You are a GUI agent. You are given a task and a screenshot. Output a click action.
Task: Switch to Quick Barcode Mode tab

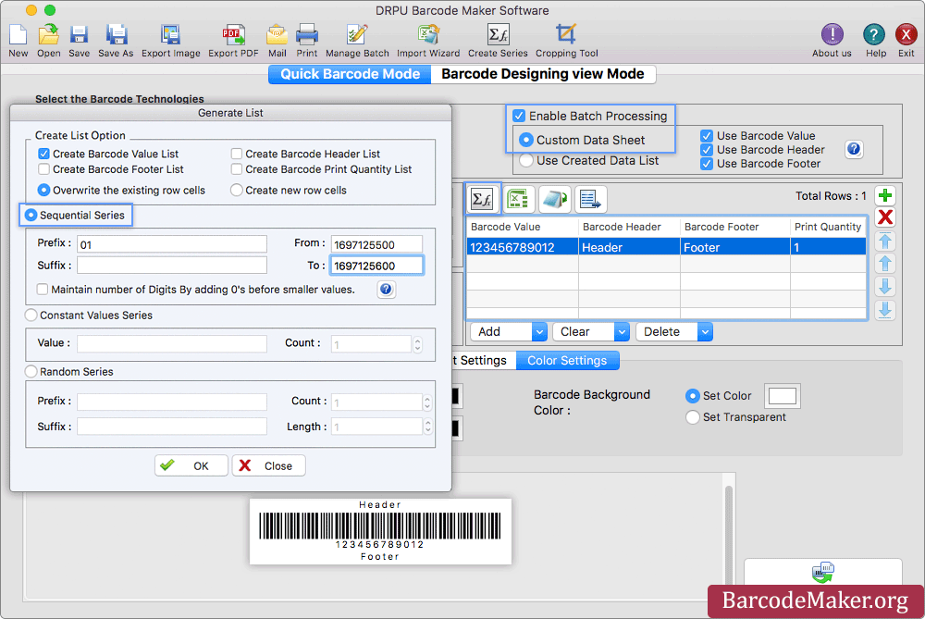coord(350,74)
